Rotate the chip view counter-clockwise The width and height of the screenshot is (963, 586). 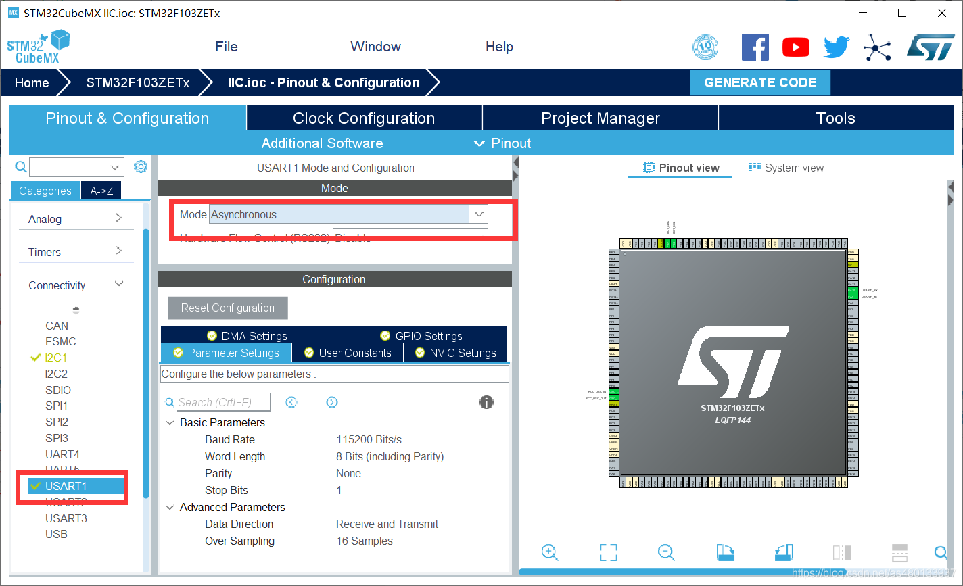click(x=783, y=552)
